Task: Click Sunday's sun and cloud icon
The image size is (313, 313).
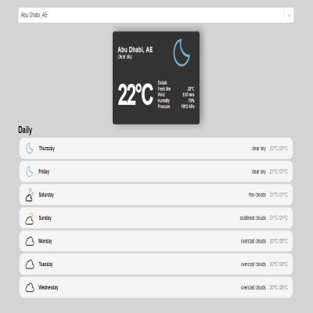Action: (x=30, y=218)
